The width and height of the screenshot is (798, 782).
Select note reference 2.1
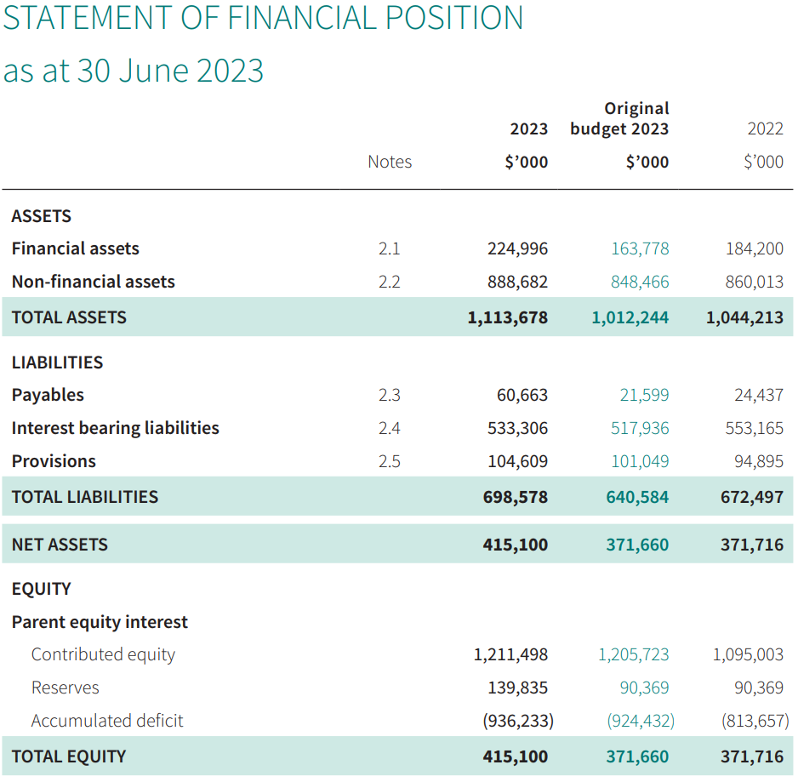point(390,248)
